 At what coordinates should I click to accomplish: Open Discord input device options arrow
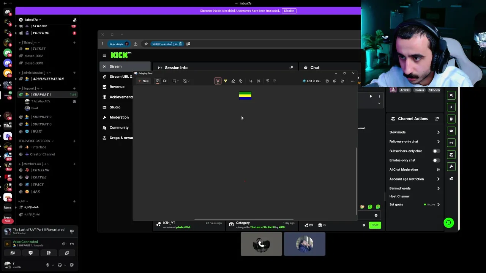coord(53,265)
